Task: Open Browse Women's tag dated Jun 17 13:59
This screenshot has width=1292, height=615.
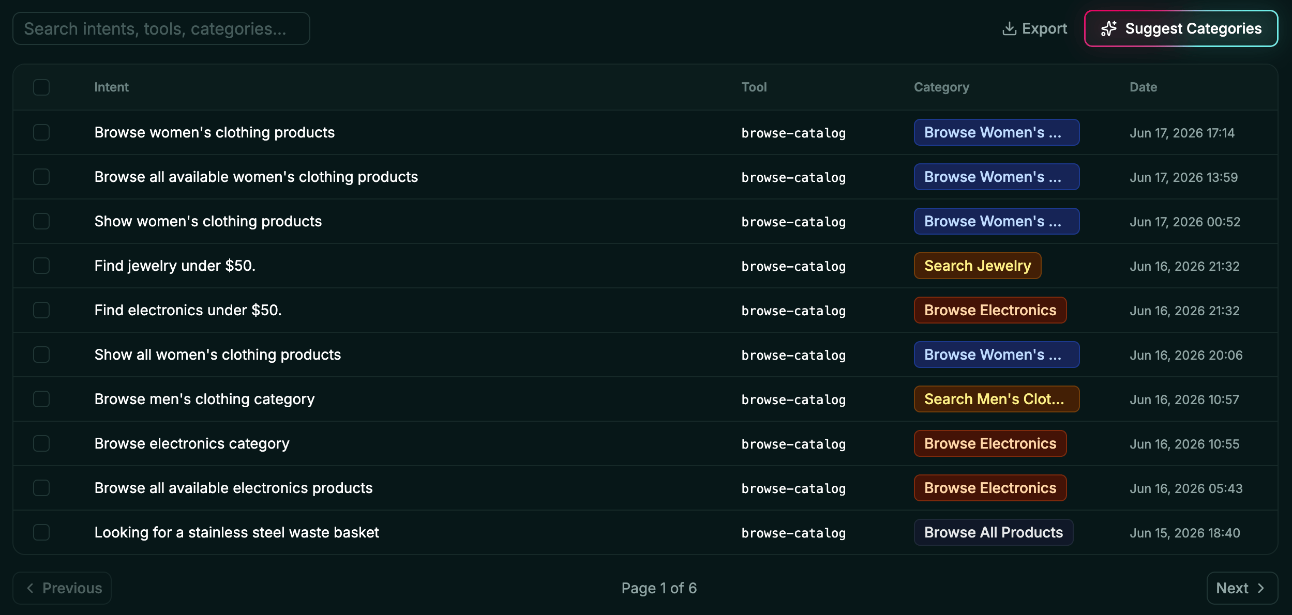Action: 996,177
